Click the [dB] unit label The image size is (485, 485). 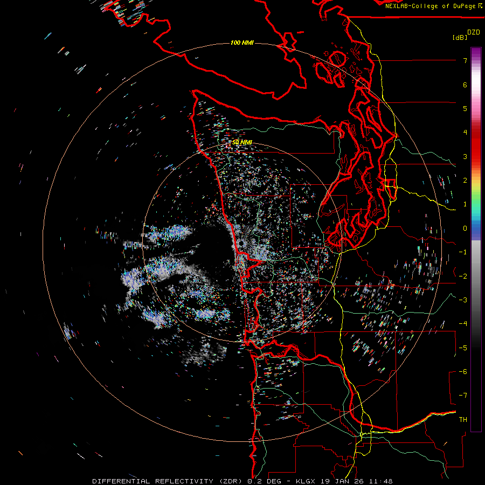click(460, 37)
